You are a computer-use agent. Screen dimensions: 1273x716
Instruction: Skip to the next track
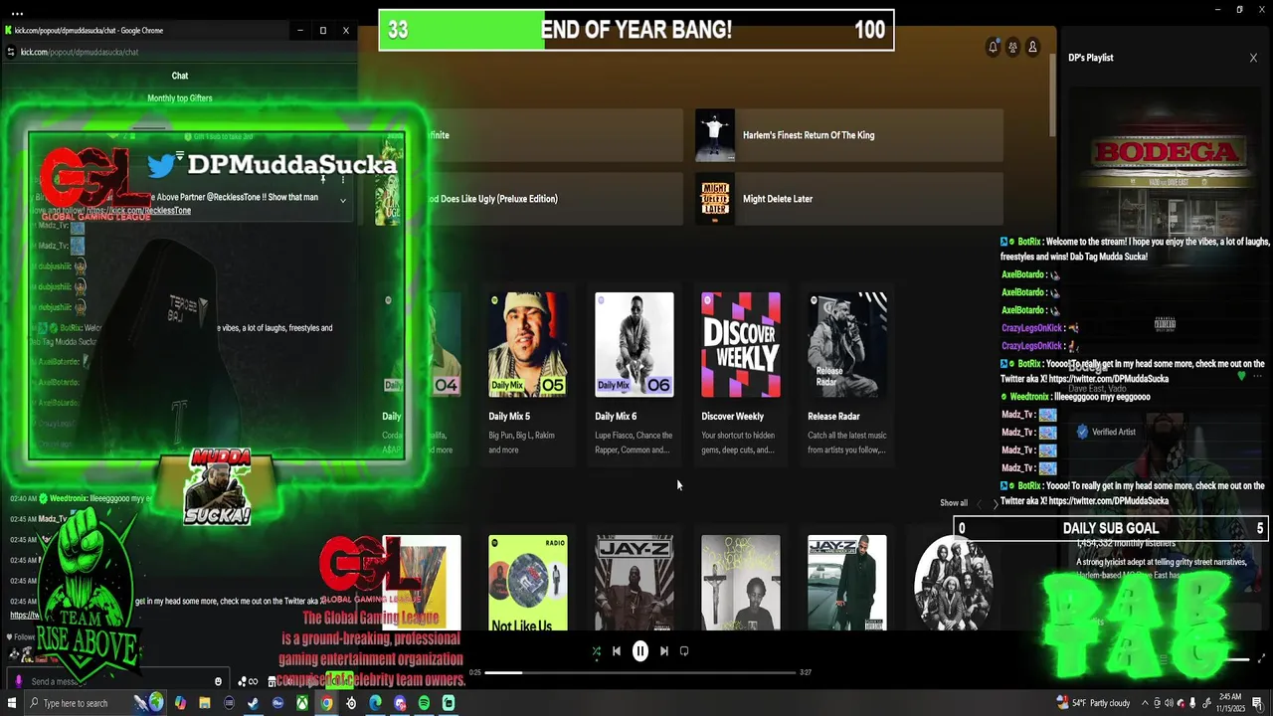[x=664, y=651]
